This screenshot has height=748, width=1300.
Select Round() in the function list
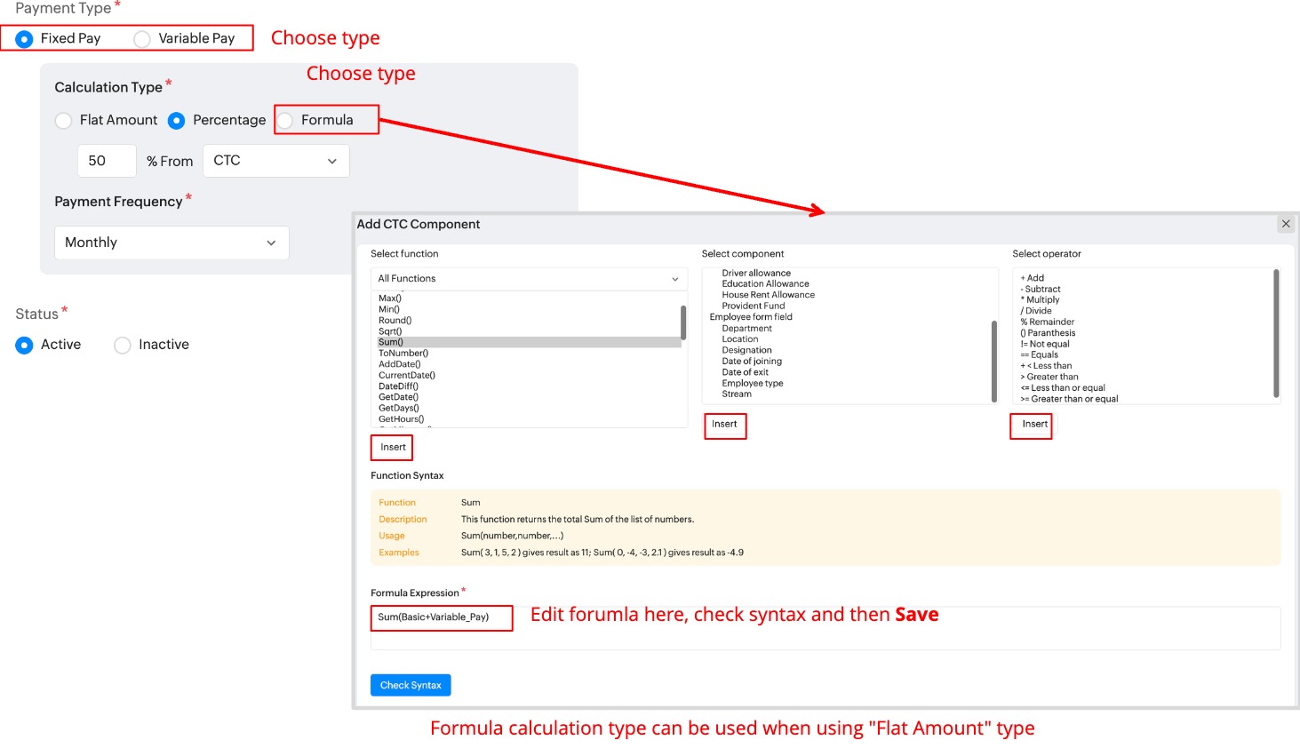click(395, 320)
